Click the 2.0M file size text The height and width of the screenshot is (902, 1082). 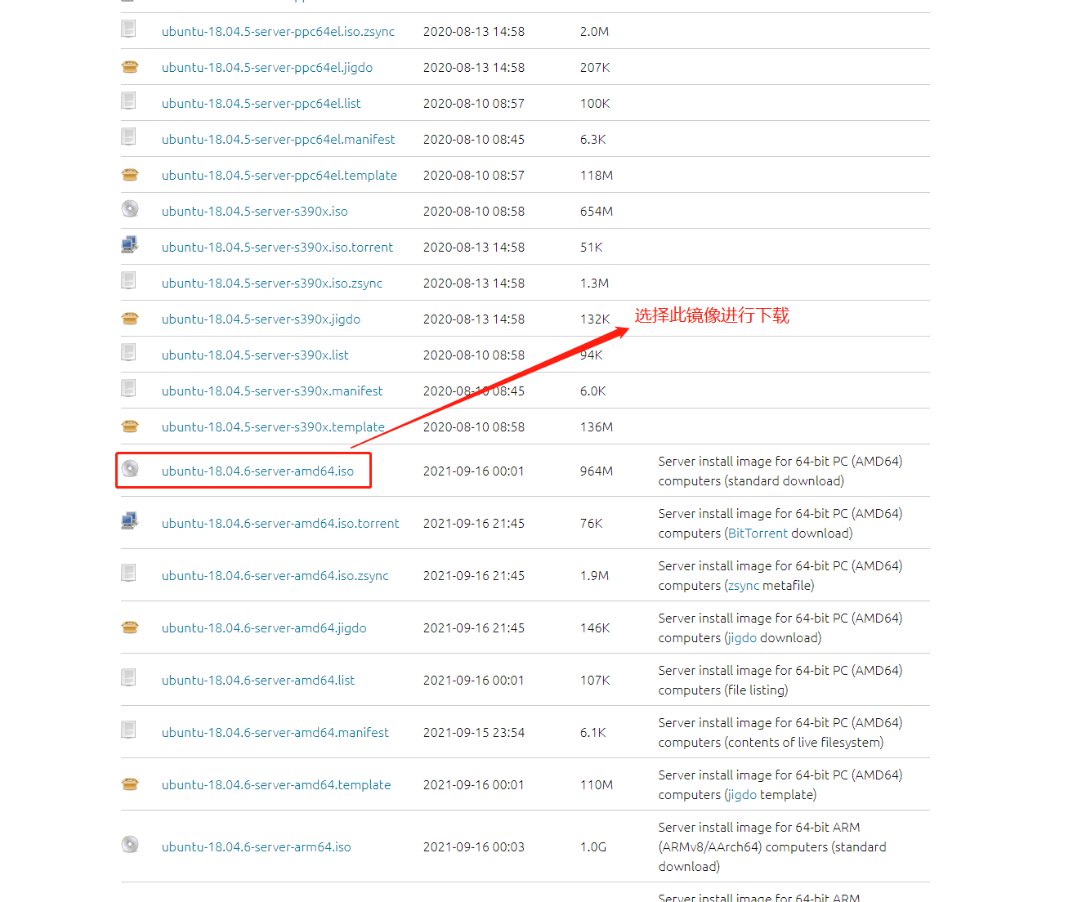point(594,32)
